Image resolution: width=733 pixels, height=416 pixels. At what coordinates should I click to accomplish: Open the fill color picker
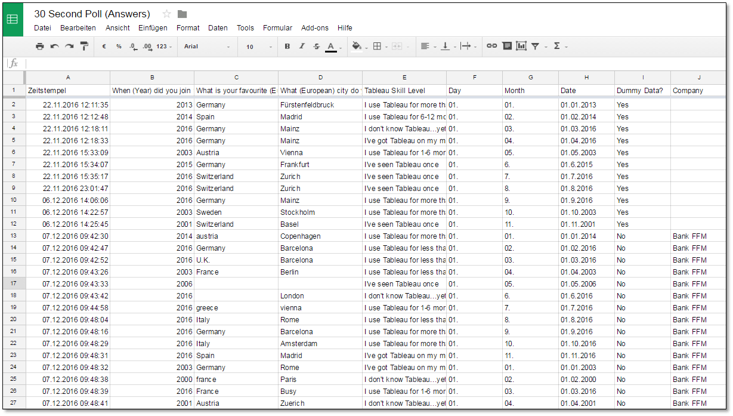pos(357,46)
